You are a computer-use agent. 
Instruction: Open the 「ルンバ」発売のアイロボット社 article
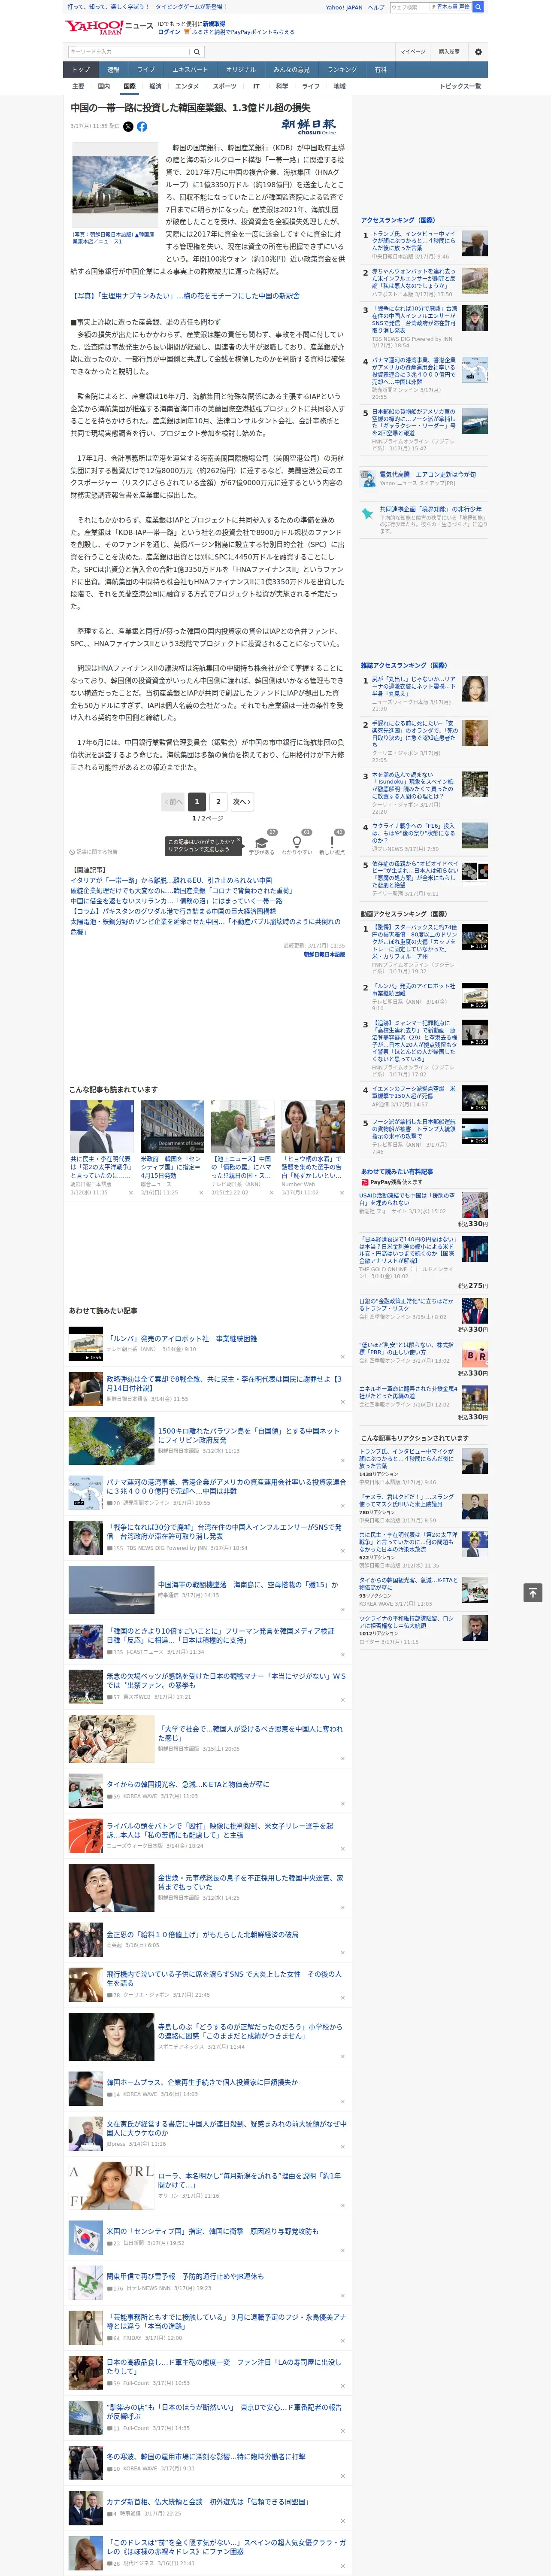(x=182, y=1338)
